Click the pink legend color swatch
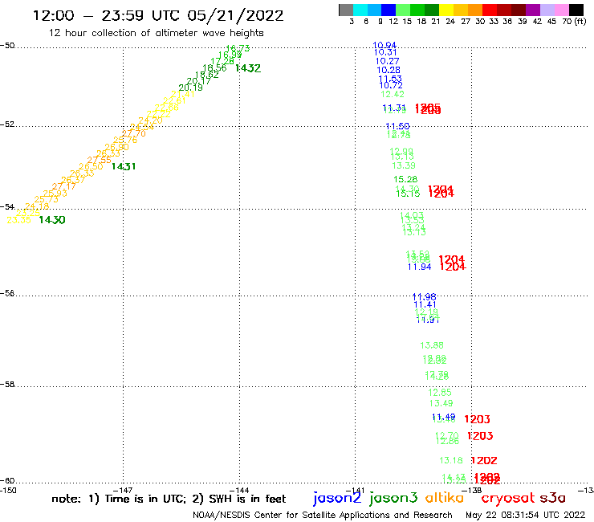The width and height of the screenshot is (594, 522). [561, 10]
